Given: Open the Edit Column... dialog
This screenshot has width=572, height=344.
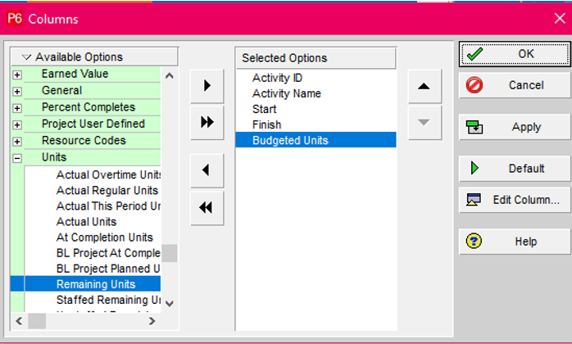Looking at the screenshot, I should click(515, 200).
